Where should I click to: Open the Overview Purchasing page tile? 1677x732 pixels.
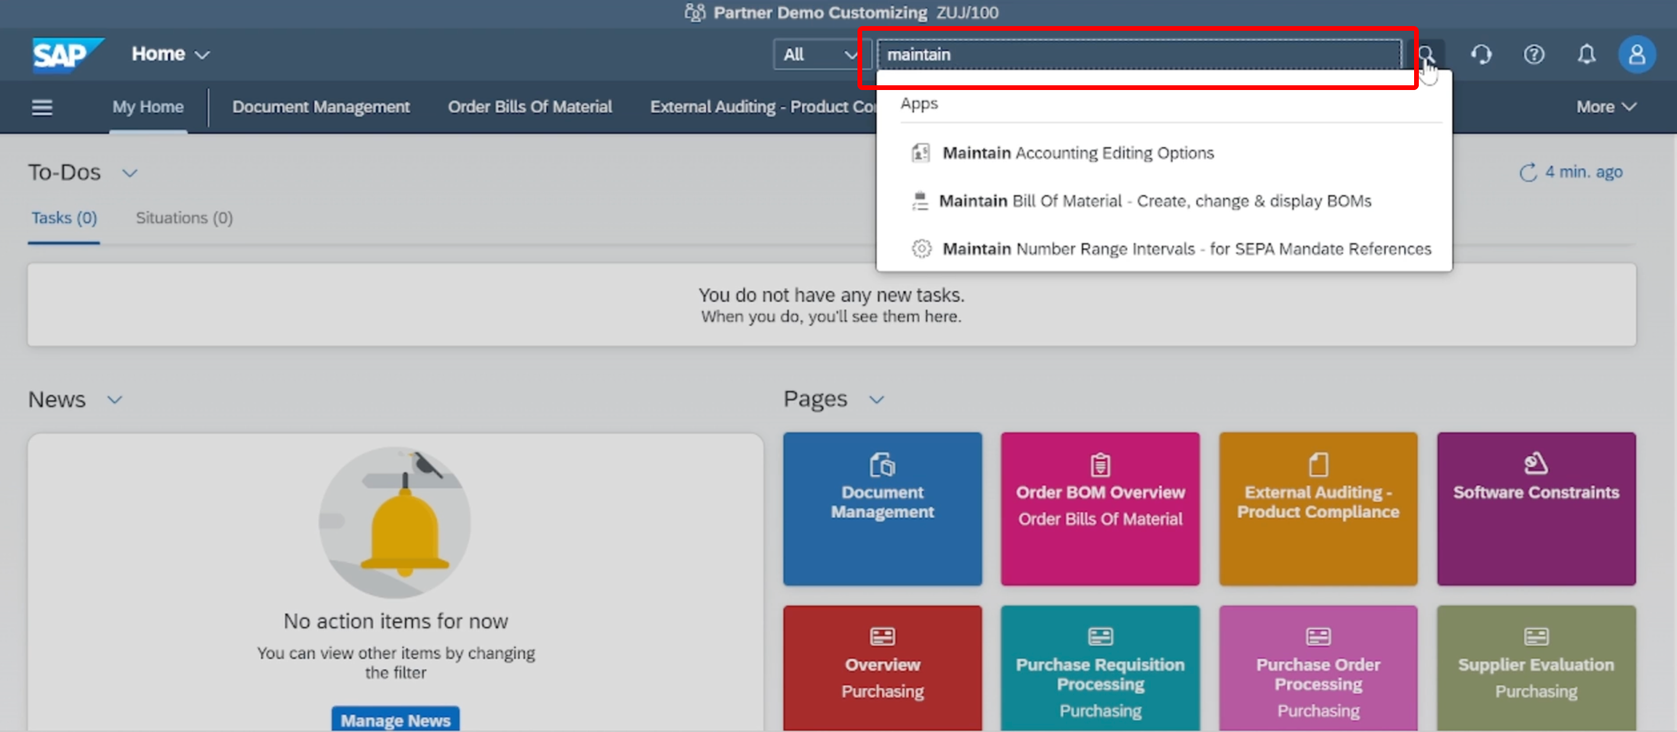pyautogui.click(x=882, y=669)
